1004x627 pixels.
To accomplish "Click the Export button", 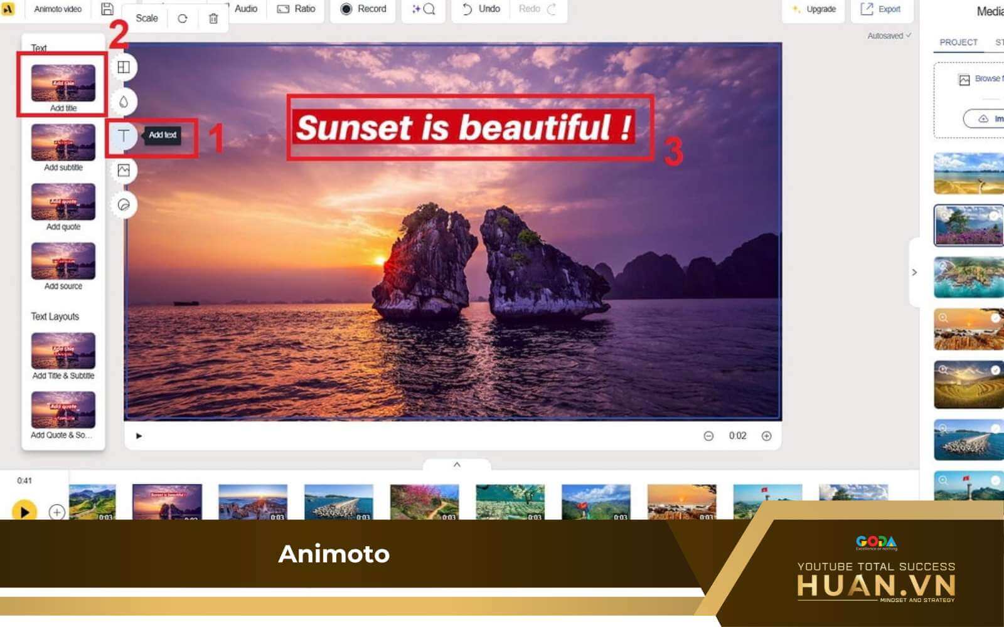I will tap(881, 9).
